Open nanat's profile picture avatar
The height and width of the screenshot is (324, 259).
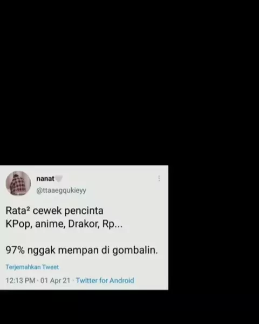[x=18, y=183]
